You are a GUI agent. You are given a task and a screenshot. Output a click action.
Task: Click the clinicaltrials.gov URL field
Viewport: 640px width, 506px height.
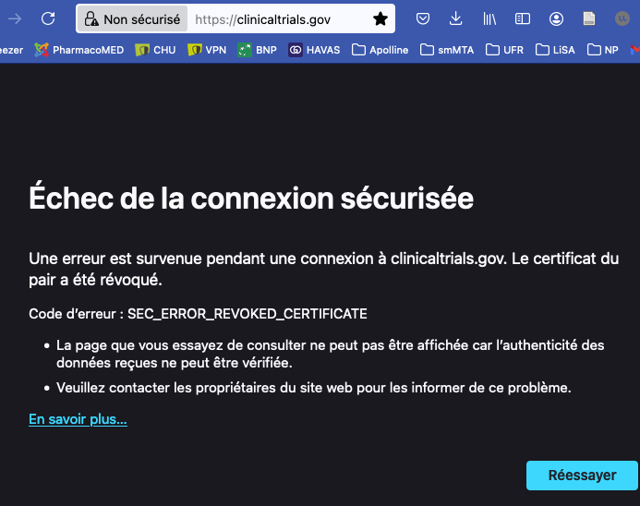[263, 19]
